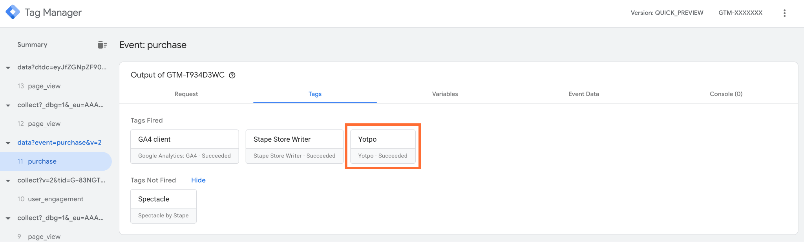
Task: Open help icon next to GTM-T934D3WC
Action: tap(232, 75)
